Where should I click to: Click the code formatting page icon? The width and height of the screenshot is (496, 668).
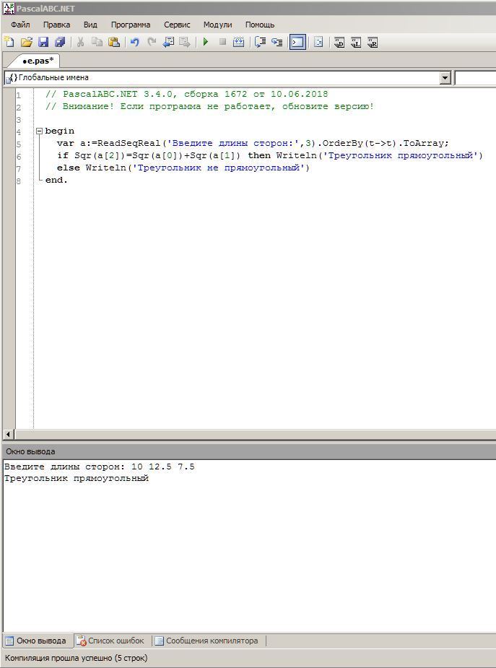point(318,42)
